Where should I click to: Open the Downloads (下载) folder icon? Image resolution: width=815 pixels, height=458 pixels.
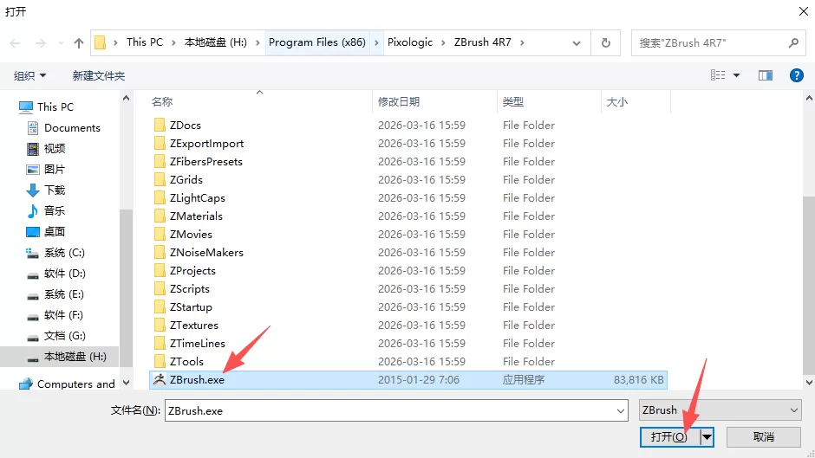click(33, 190)
